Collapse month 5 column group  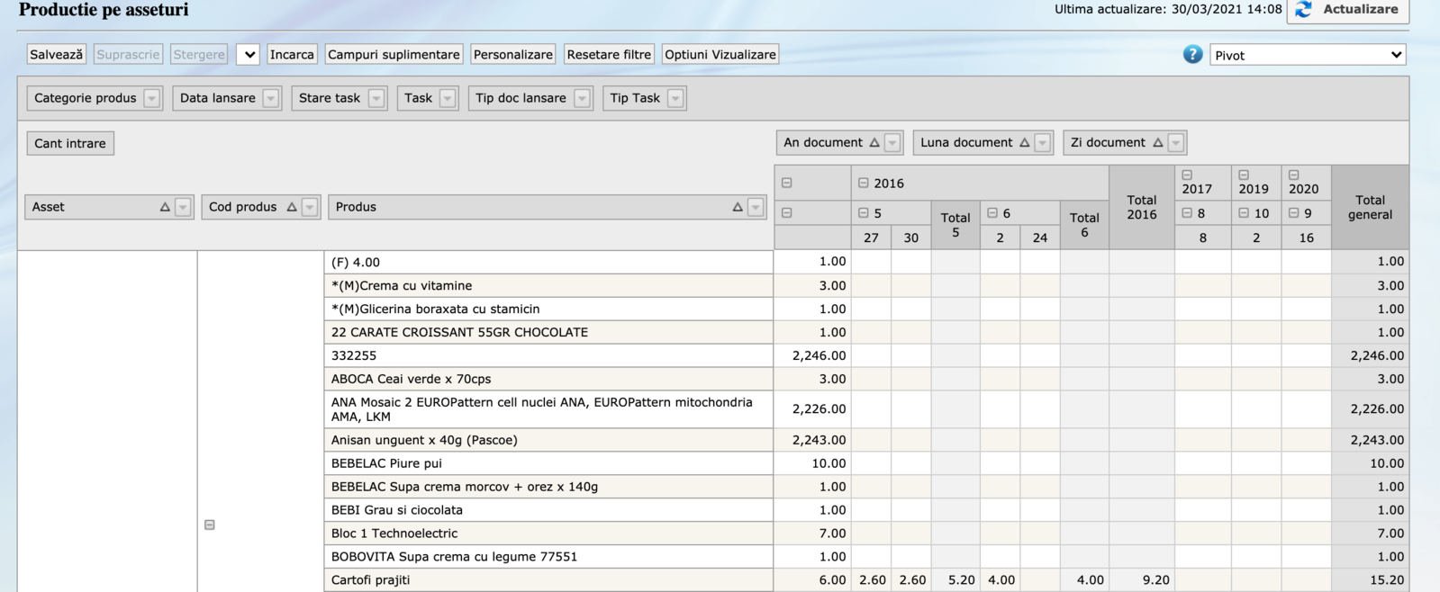point(863,213)
